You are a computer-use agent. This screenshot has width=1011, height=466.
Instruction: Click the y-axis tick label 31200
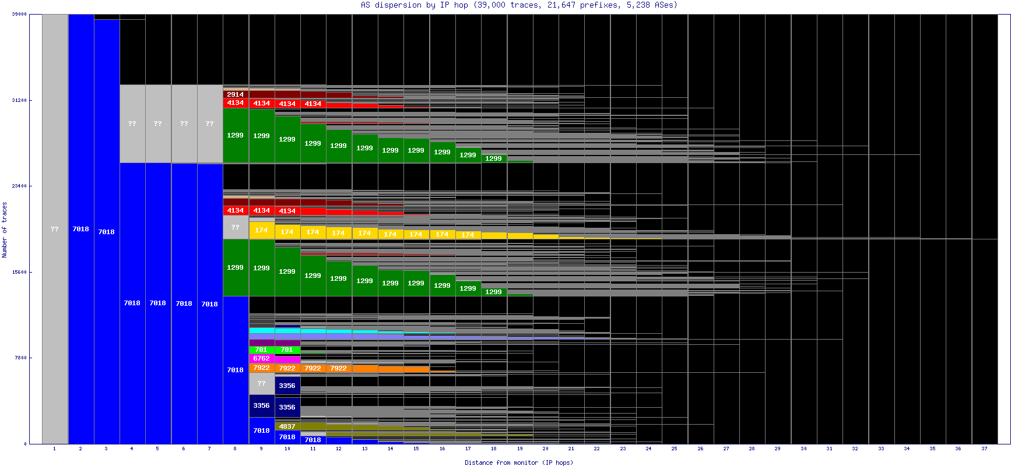pos(19,100)
